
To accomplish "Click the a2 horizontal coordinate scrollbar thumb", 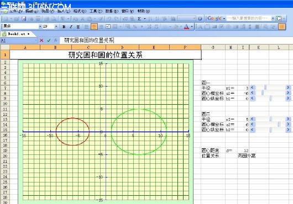I will click(279, 124).
